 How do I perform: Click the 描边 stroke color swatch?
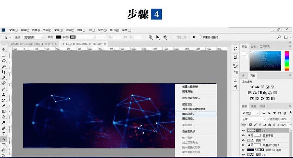(x=73, y=37)
